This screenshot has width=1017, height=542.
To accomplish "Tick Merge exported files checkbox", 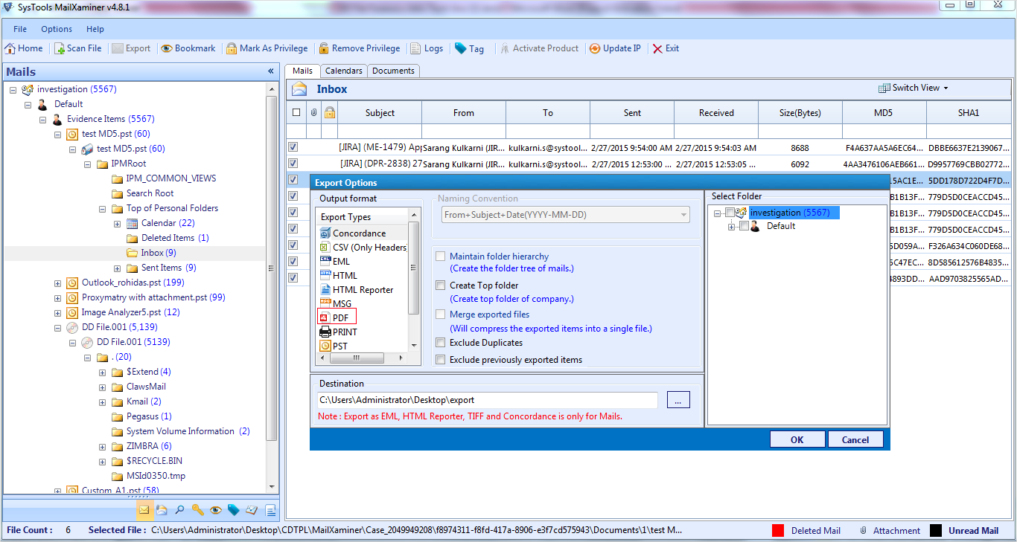I will [x=441, y=314].
